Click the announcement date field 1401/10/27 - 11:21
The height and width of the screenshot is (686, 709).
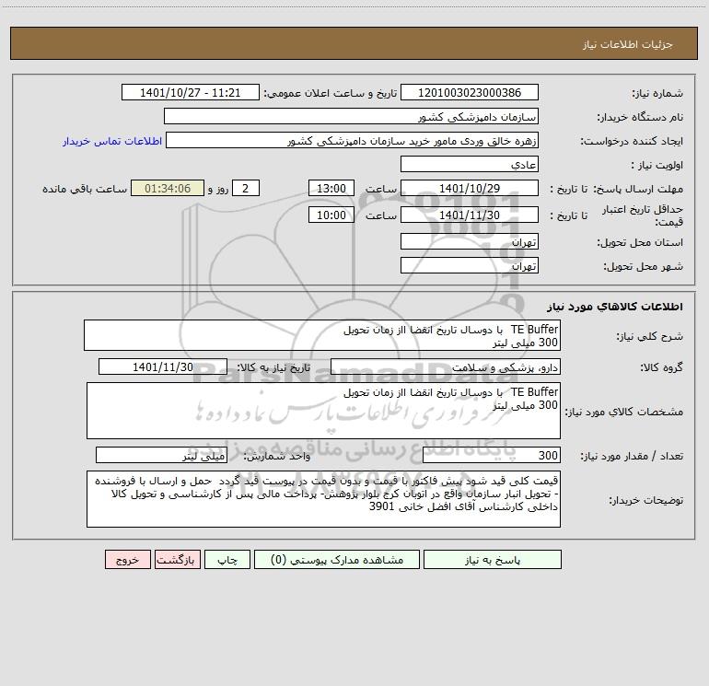[191, 92]
